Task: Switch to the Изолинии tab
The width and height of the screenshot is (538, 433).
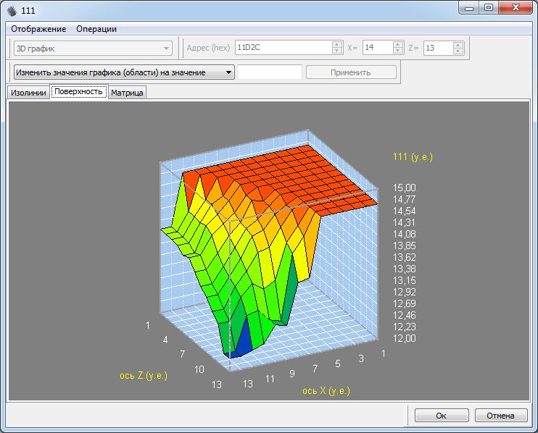Action: [29, 93]
